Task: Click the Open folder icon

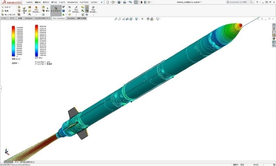Action: tap(113, 2)
